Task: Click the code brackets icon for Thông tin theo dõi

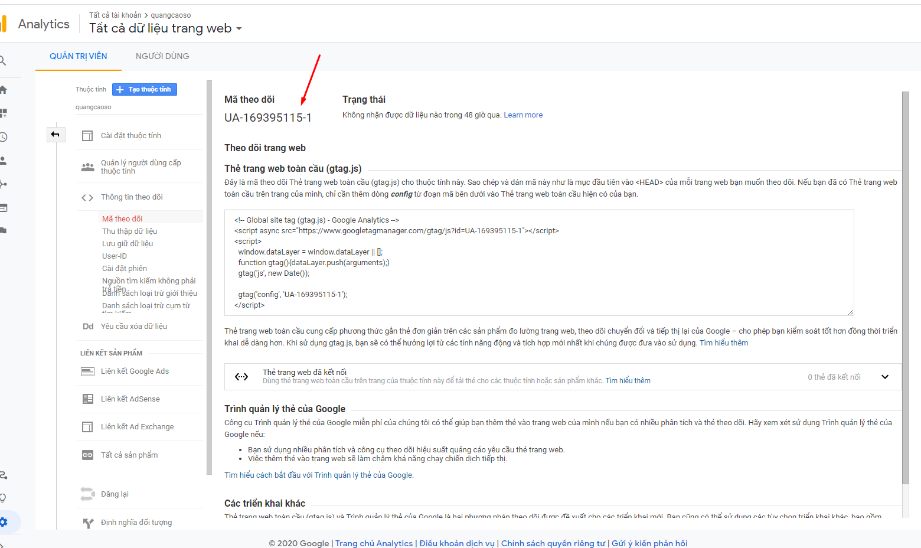Action: coord(87,197)
